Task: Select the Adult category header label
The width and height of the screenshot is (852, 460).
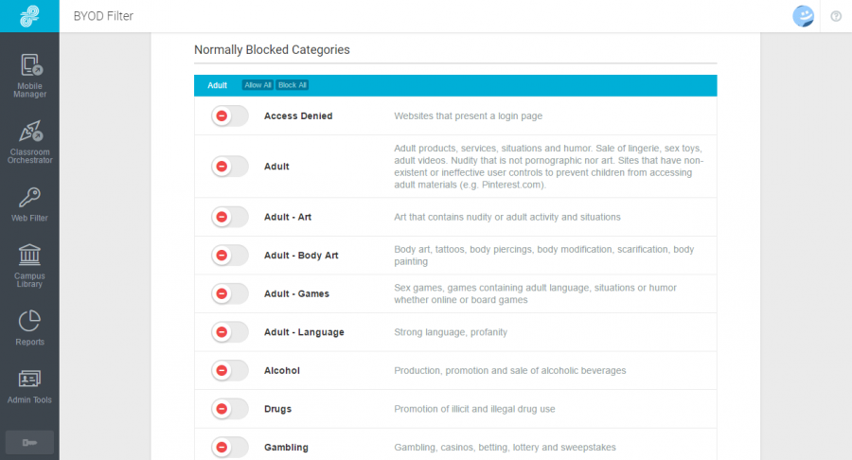Action: 217,85
